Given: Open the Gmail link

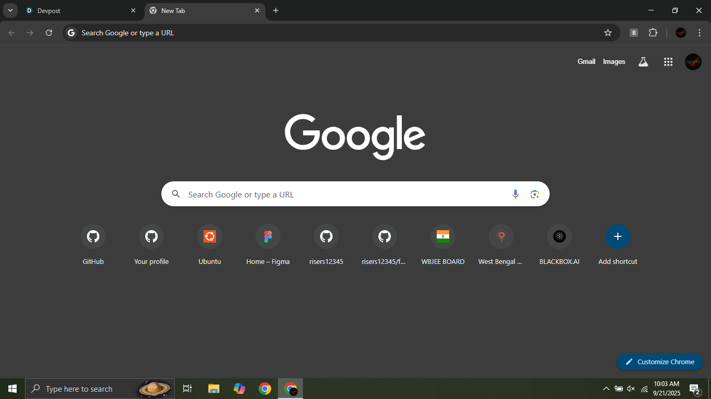Looking at the screenshot, I should point(586,61).
